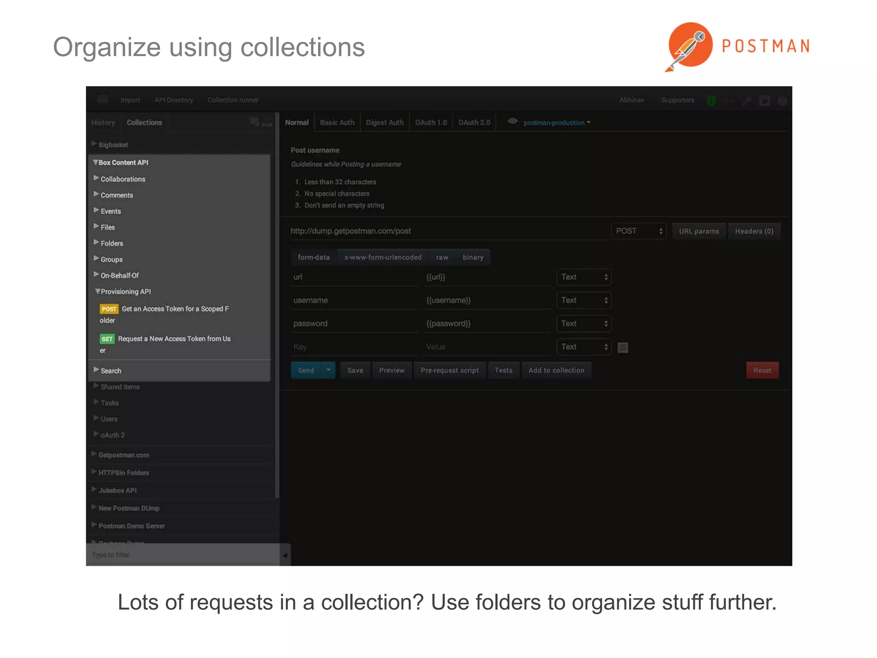Choose the binary body type
This screenshot has height=658, width=877.
pyautogui.click(x=473, y=257)
